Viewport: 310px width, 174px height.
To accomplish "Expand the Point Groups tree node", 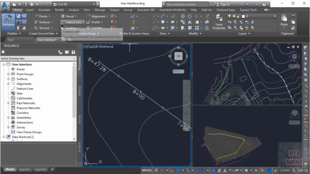I will (x=8, y=74).
